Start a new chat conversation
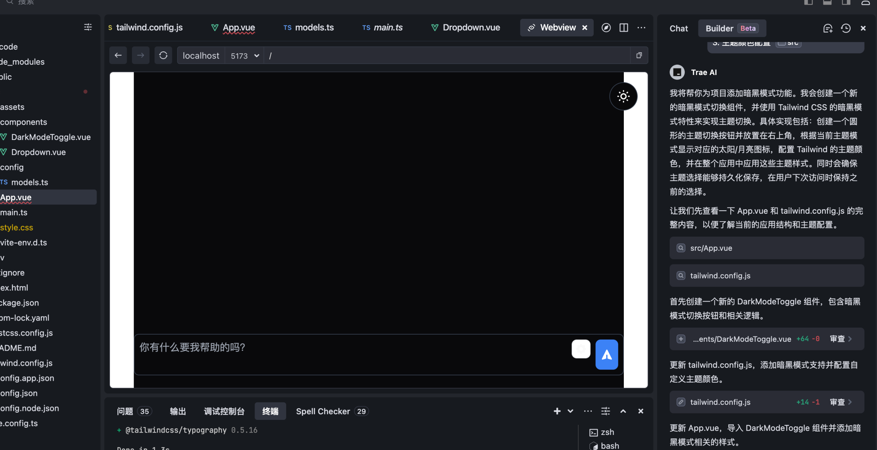Image resolution: width=877 pixels, height=450 pixels. [828, 28]
